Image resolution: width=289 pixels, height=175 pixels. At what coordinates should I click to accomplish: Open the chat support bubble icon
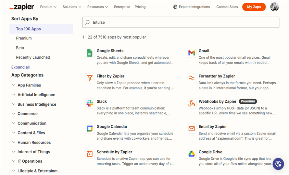278,164
